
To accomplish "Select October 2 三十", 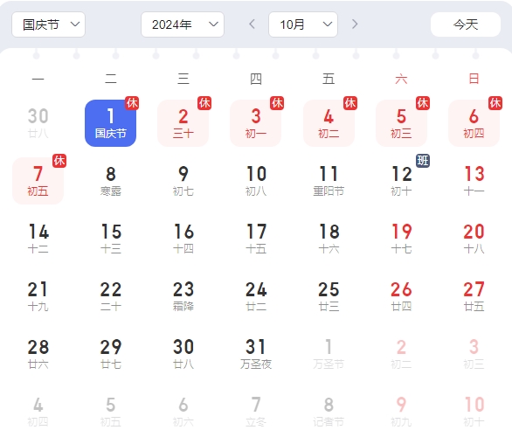I will coord(183,123).
